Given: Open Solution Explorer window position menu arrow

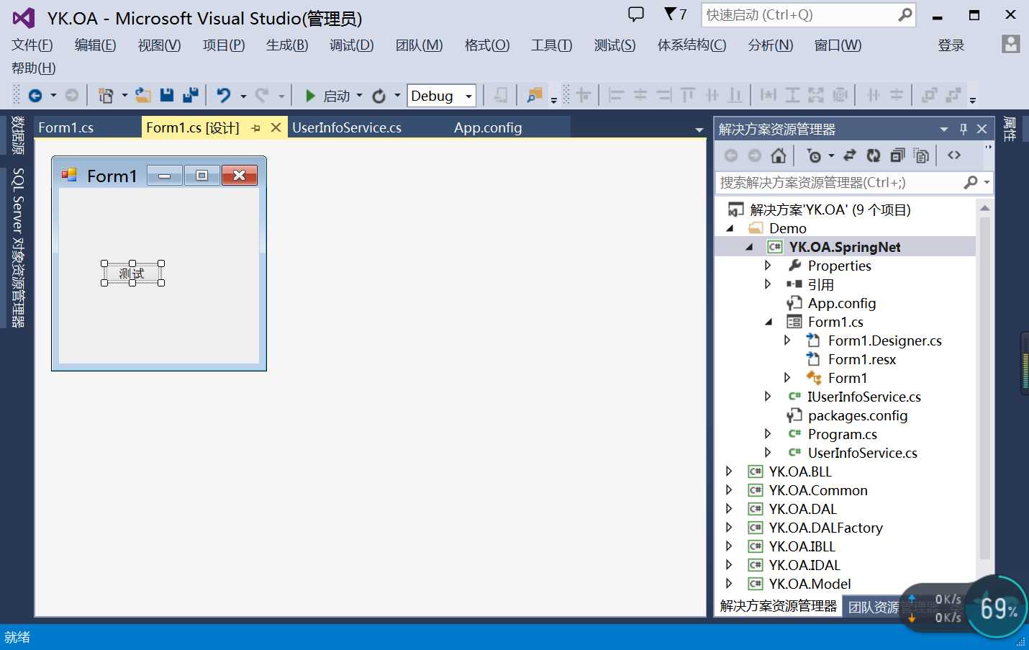Looking at the screenshot, I should click(943, 130).
